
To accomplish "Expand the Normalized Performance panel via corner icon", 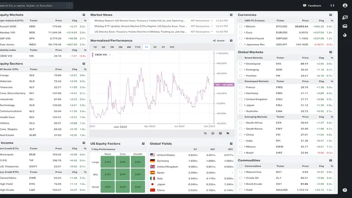I will 231,41.
